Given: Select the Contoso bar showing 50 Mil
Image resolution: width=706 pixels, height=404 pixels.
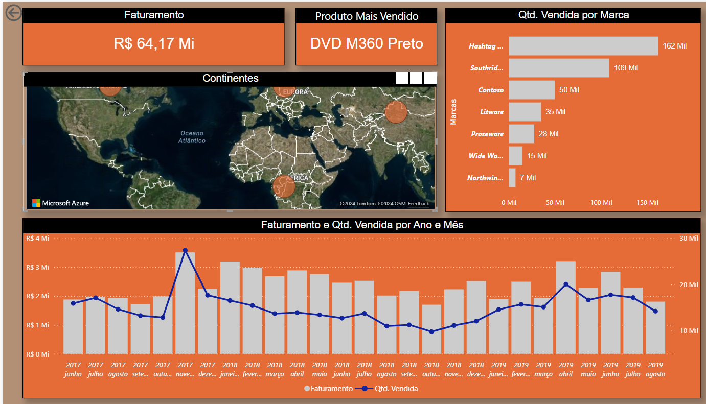Looking at the screenshot, I should point(532,90).
